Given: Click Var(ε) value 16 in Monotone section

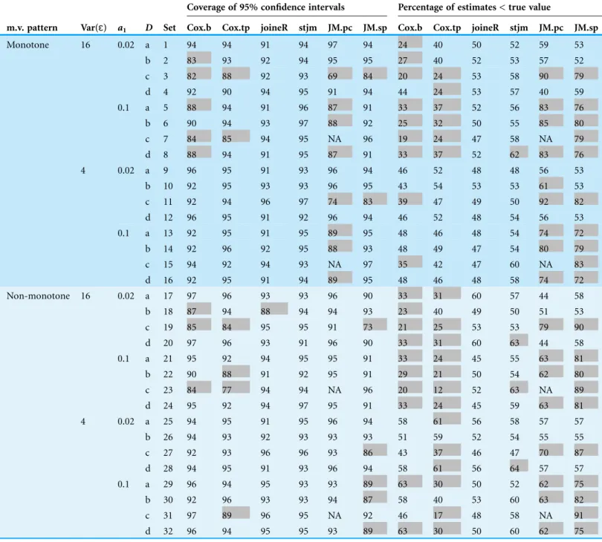Looking at the screenshot, I should [x=85, y=45].
